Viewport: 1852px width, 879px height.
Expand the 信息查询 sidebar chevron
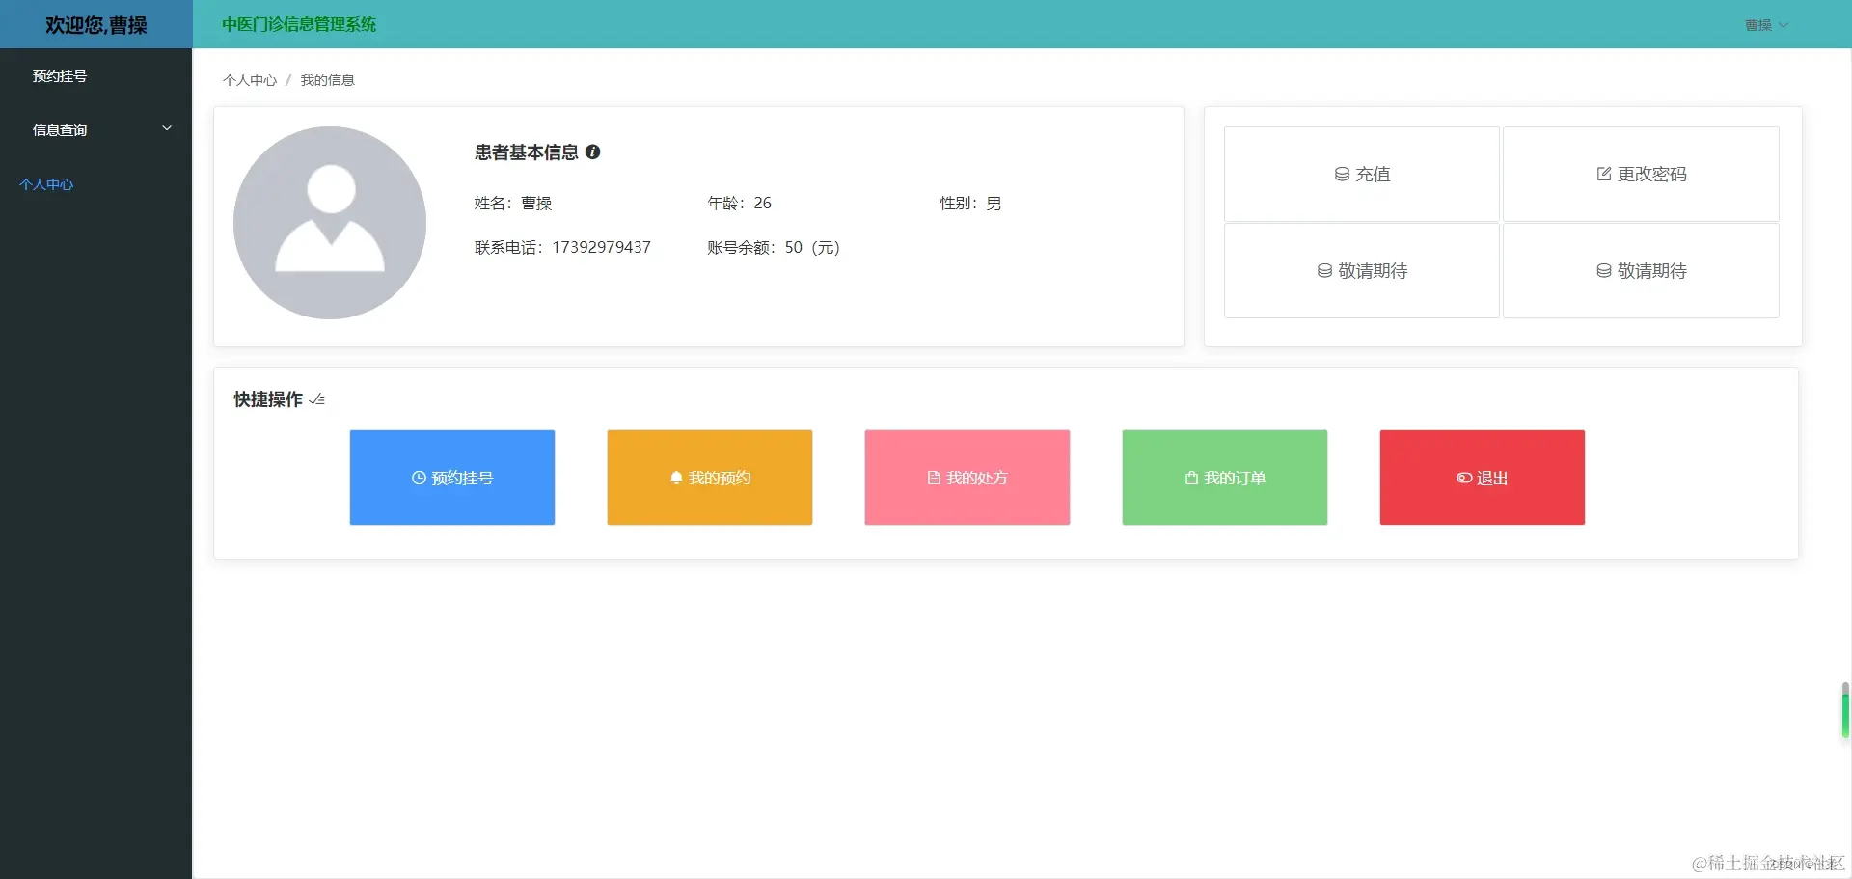click(167, 127)
